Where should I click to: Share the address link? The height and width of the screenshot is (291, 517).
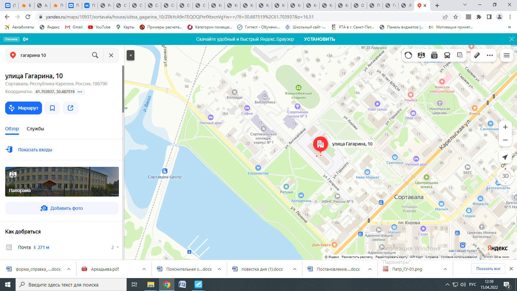pyautogui.click(x=70, y=108)
